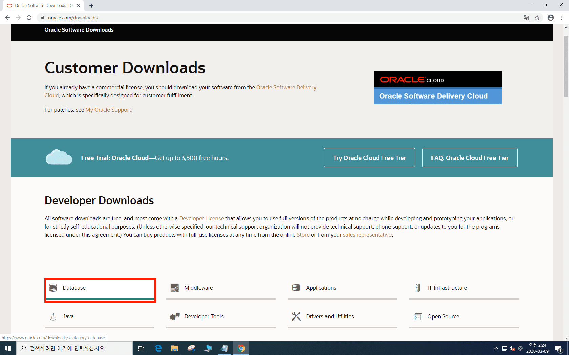Viewport: 569px width, 355px height.
Task: Open the Windows notification center icon
Action: click(559, 348)
